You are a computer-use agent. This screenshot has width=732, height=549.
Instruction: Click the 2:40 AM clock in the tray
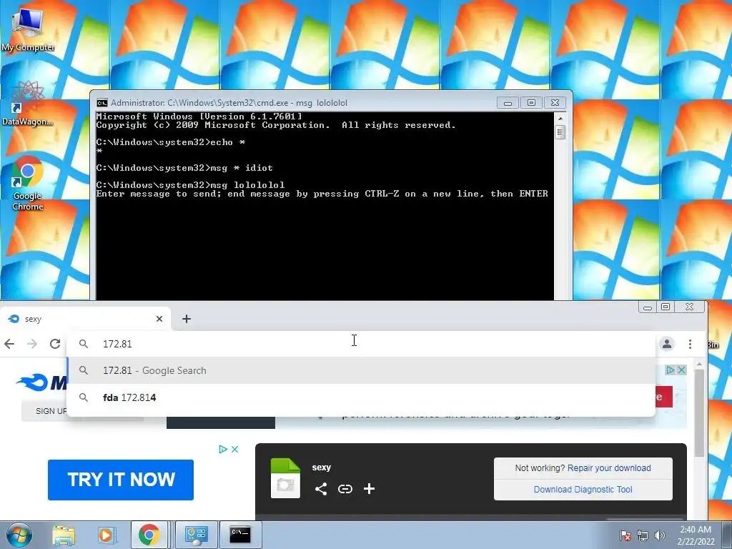tap(696, 535)
